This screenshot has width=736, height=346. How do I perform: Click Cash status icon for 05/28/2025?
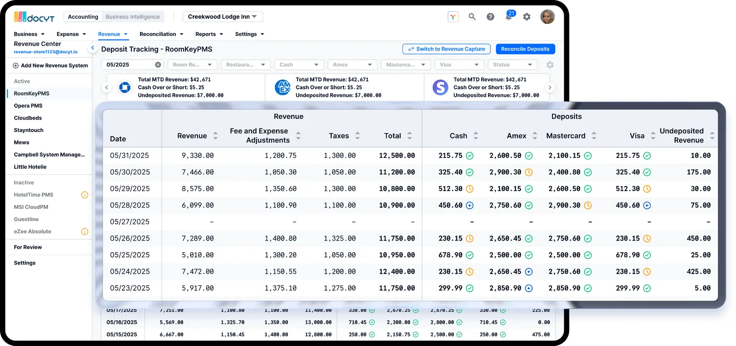coord(470,206)
